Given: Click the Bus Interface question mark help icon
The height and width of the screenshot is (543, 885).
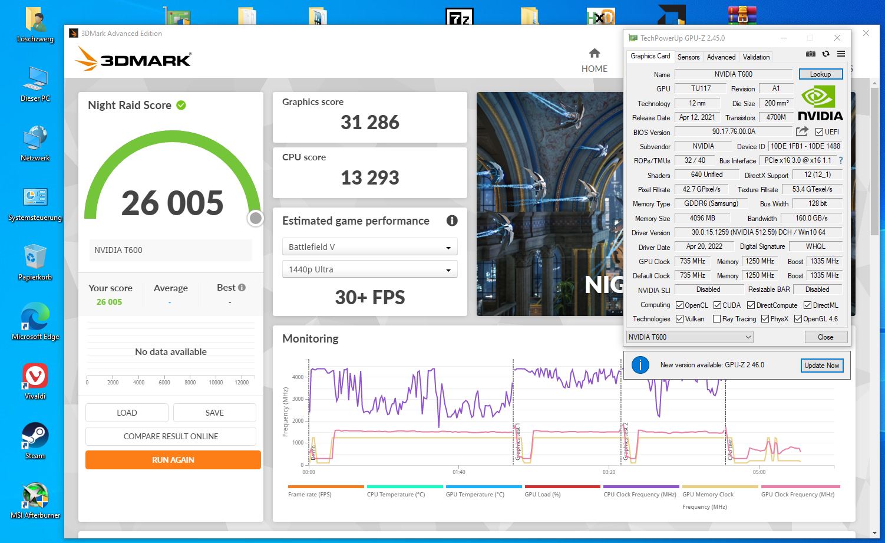Looking at the screenshot, I should pos(841,160).
